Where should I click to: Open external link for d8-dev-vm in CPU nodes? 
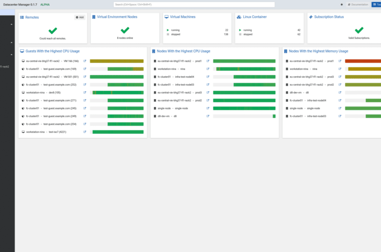pyautogui.click(x=208, y=116)
